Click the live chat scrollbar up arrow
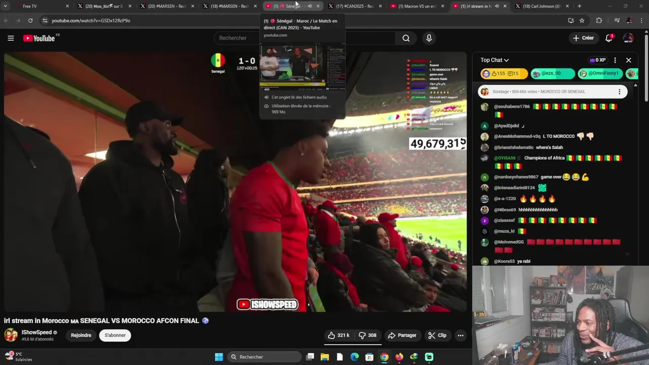The width and height of the screenshot is (649, 365). click(635, 85)
